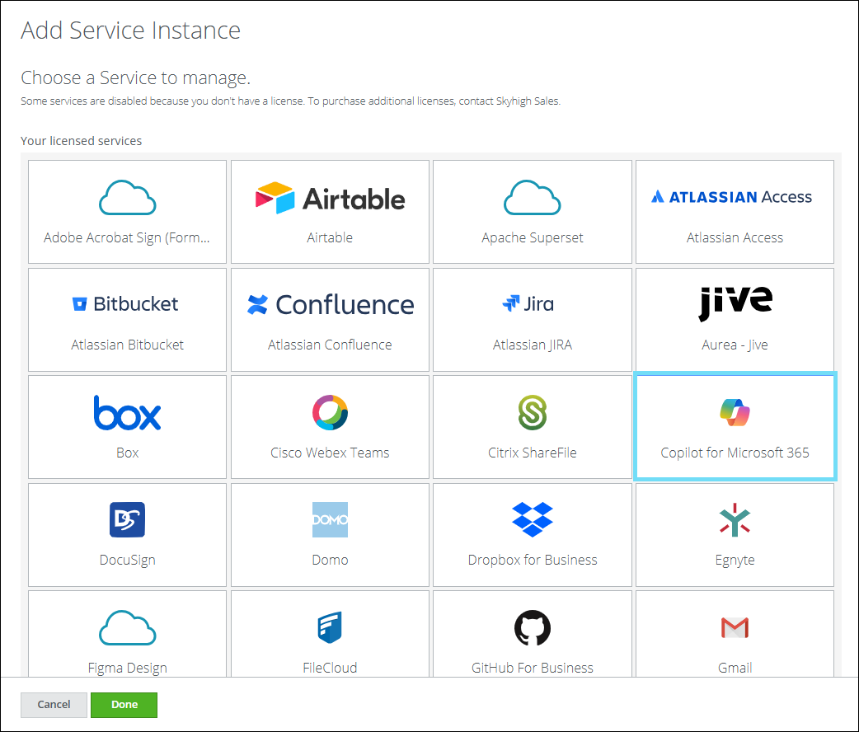
Task: Click the 'Atlassian Confluence' label
Action: 330,345
